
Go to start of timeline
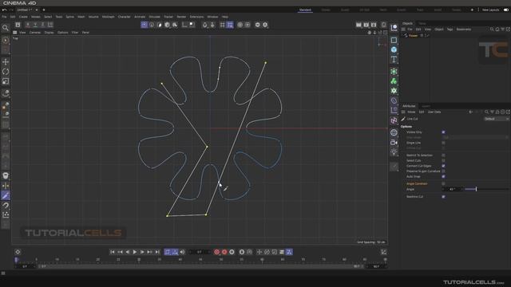pyautogui.click(x=113, y=252)
